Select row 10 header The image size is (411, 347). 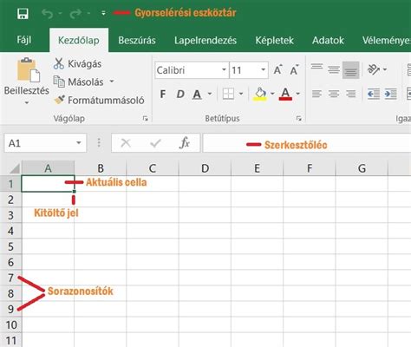10,324
